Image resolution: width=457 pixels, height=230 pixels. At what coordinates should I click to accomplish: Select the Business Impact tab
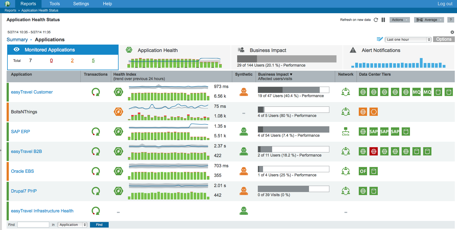[x=287, y=57]
